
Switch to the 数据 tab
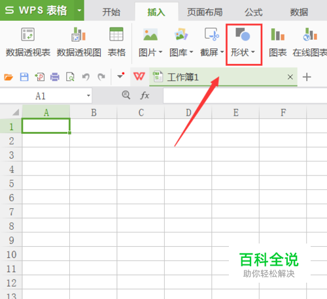coord(299,12)
